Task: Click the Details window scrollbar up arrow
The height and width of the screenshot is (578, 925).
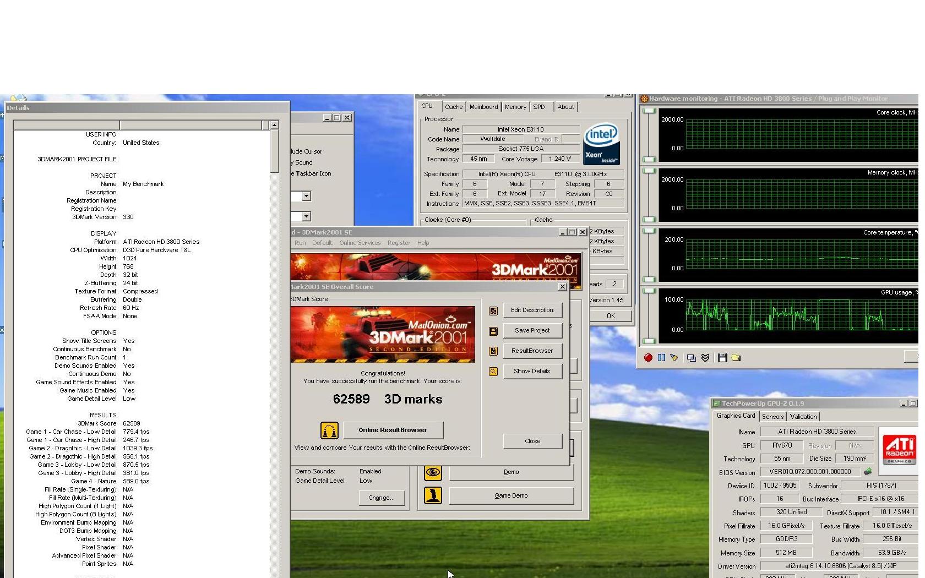Action: (274, 126)
